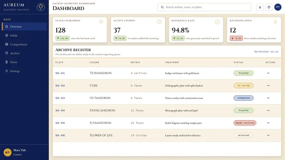Open the help icon button

click(269, 7)
